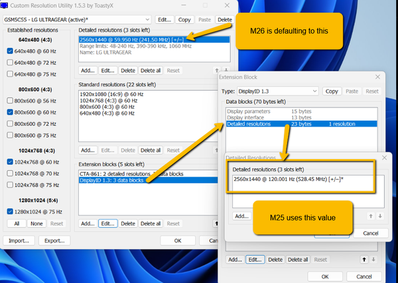Open the monitor selection dropdown GSM5C55
Image resolution: width=398 pixels, height=283 pixels.
77,19
